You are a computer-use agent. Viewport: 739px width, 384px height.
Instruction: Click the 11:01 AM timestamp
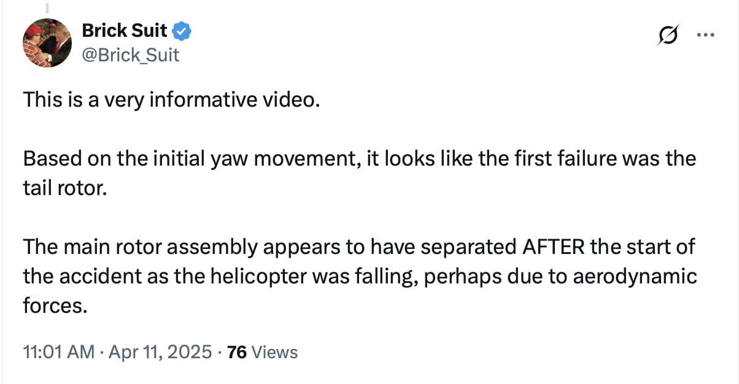58,352
